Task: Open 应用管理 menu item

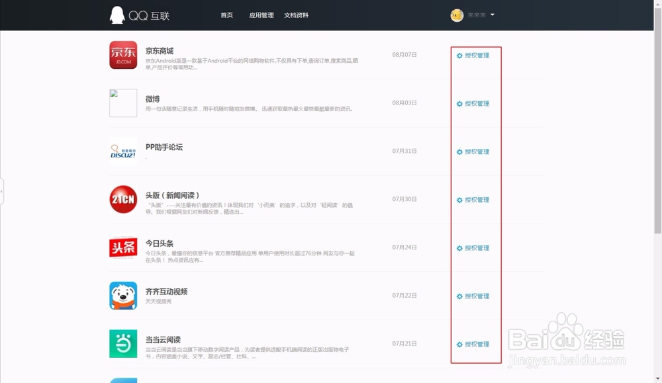Action: (x=261, y=15)
